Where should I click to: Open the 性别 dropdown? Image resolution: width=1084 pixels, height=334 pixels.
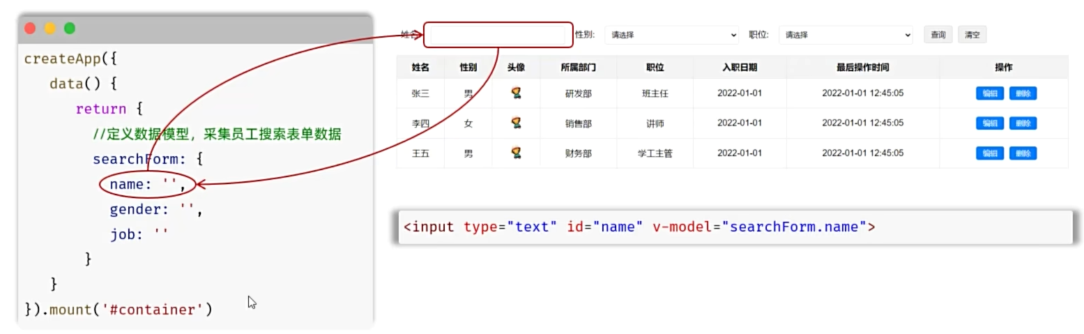click(x=671, y=35)
